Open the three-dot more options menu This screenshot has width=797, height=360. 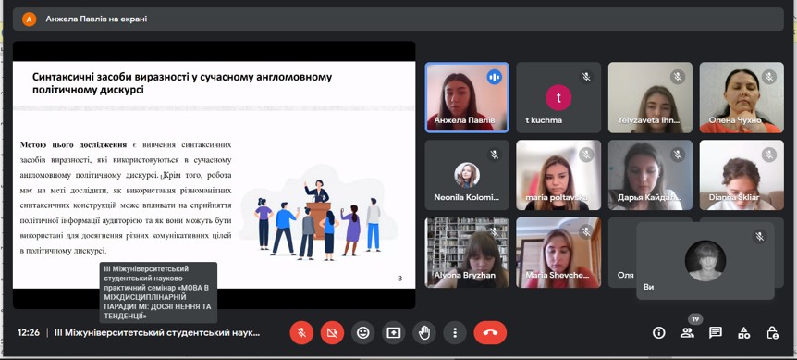[455, 333]
